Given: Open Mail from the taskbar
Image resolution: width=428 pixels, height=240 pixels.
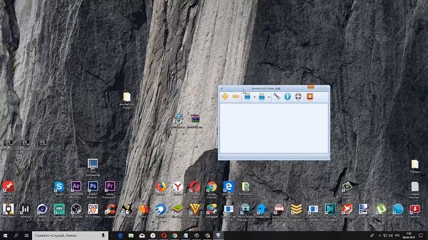Looking at the screenshot, I should point(142,235).
